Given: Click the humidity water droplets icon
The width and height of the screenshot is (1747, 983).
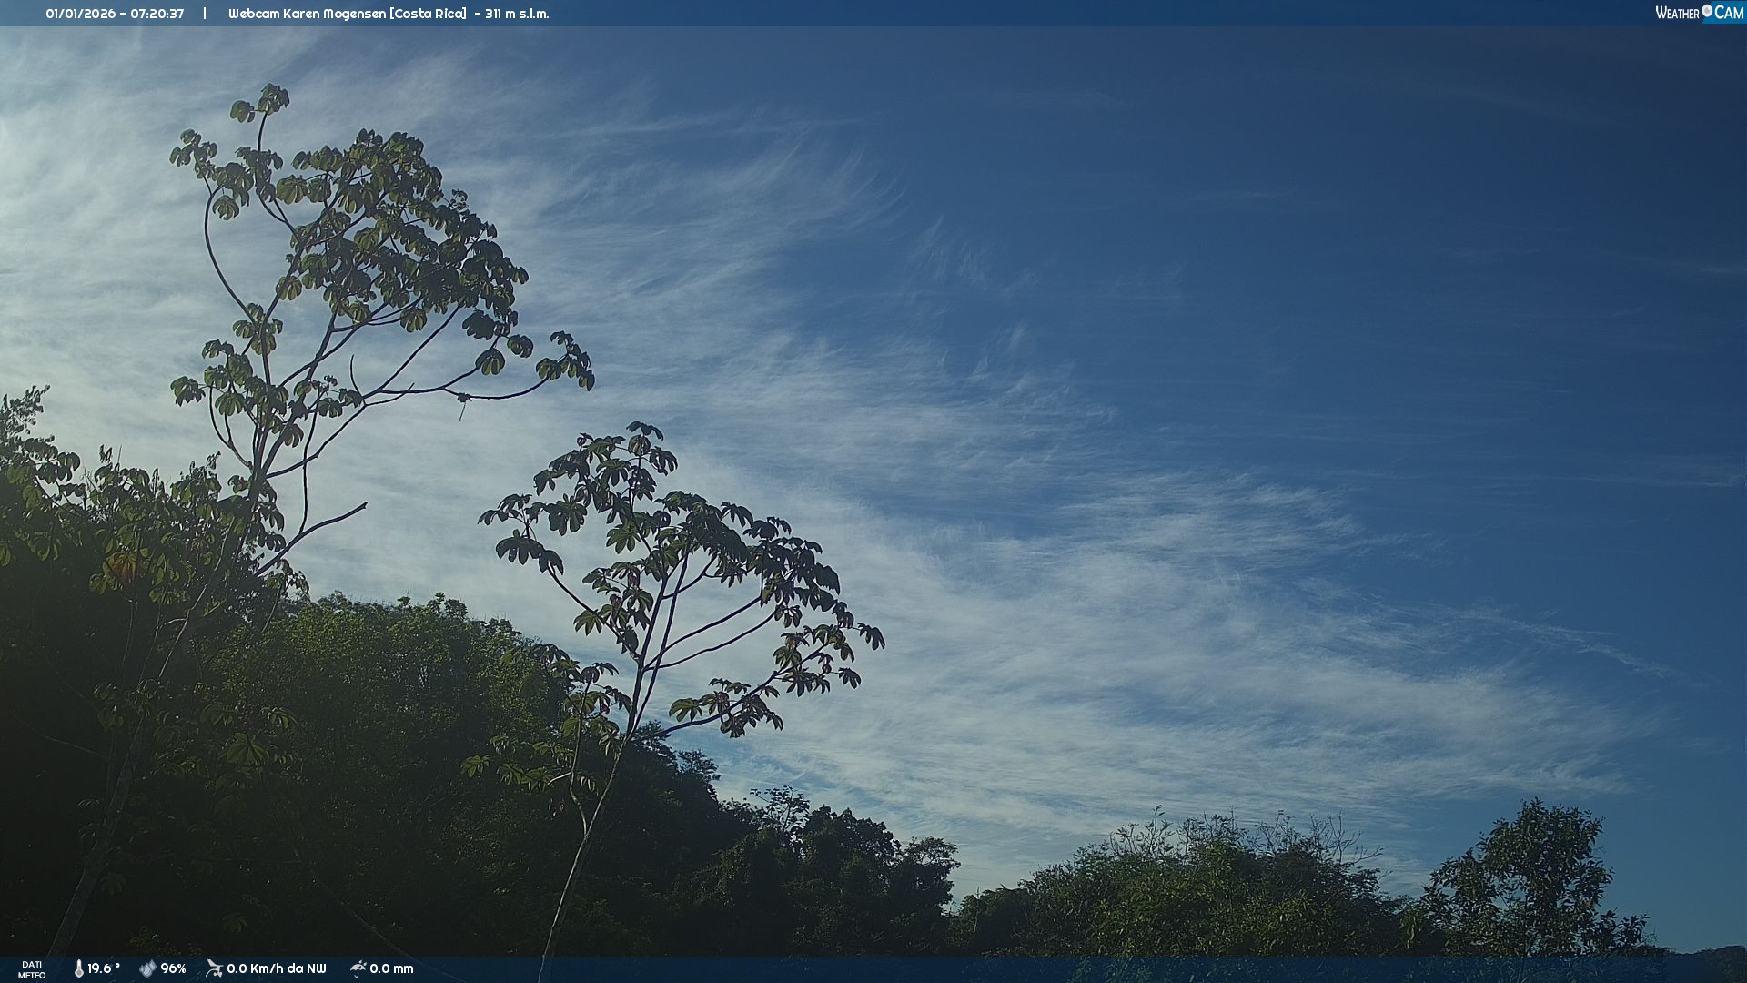Looking at the screenshot, I should coord(147,968).
